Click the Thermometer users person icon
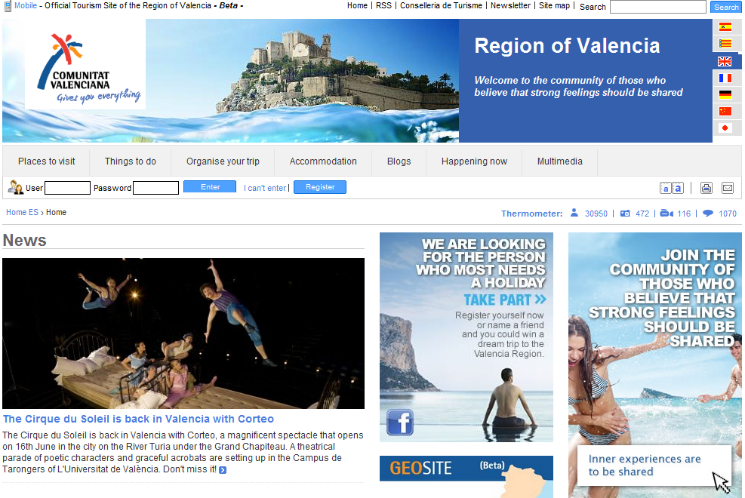Image resolution: width=745 pixels, height=498 pixels. pyautogui.click(x=574, y=213)
